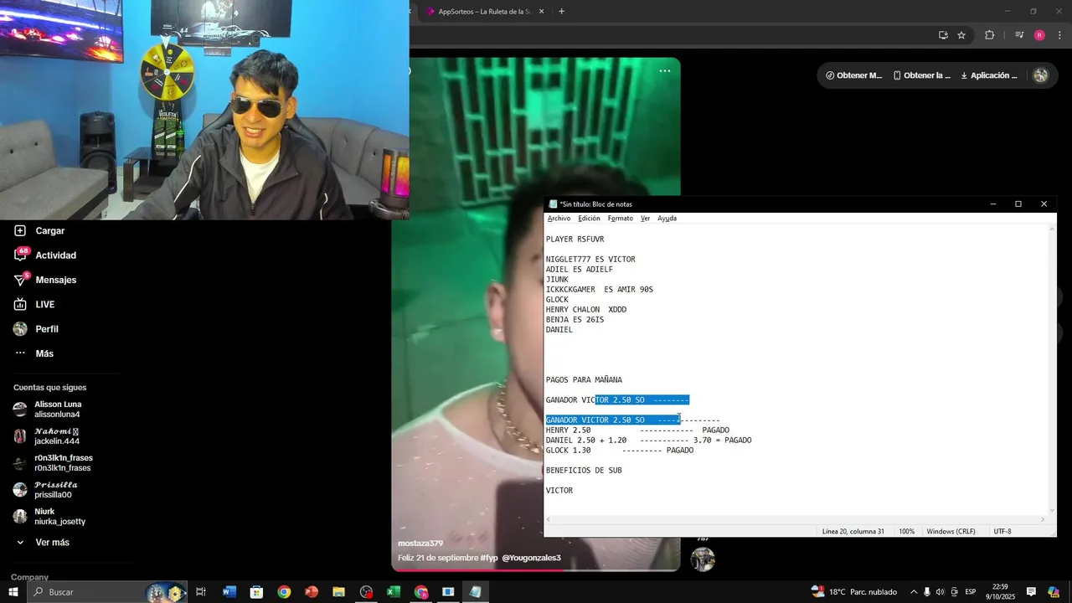The height and width of the screenshot is (603, 1072).
Task: Open the Más options in TikTok sidebar
Action: [x=33, y=353]
